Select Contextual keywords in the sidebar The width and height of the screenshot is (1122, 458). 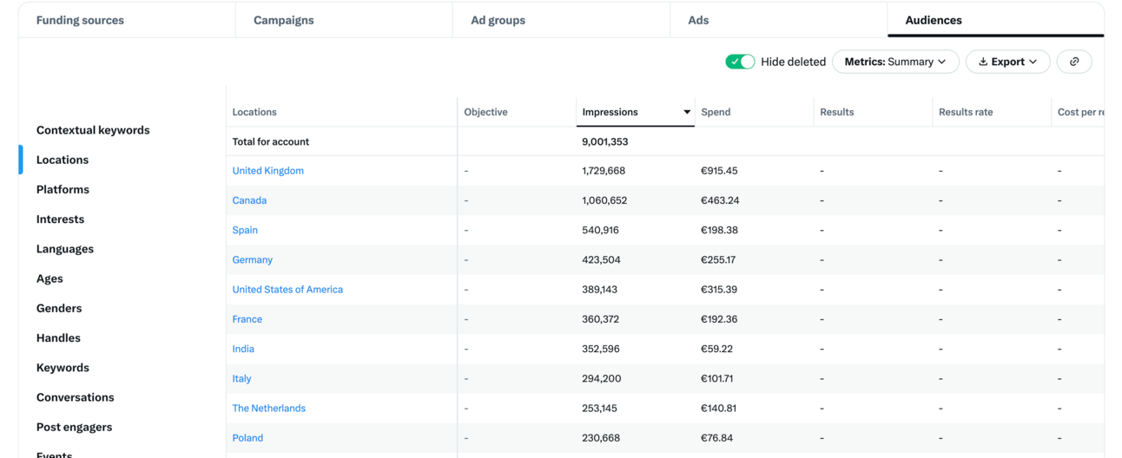pos(93,130)
